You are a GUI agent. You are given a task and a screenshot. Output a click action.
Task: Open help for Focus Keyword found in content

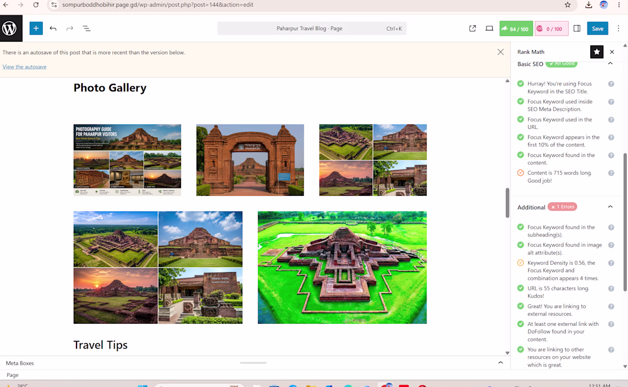(611, 155)
